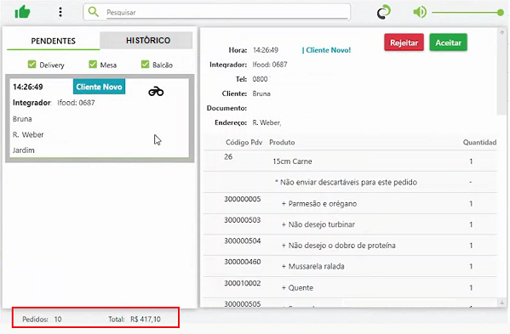Click product code 300010002
Screen dimensions: 510x334
(x=243, y=283)
